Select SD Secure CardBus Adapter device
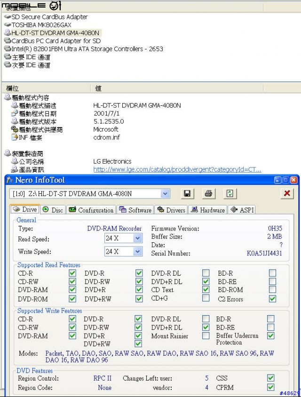The image size is (301, 397). (x=50, y=17)
